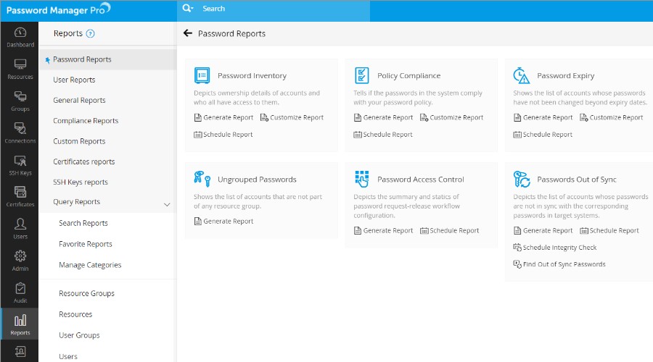Open Certificates reports category
This screenshot has width=653, height=362.
pos(83,161)
